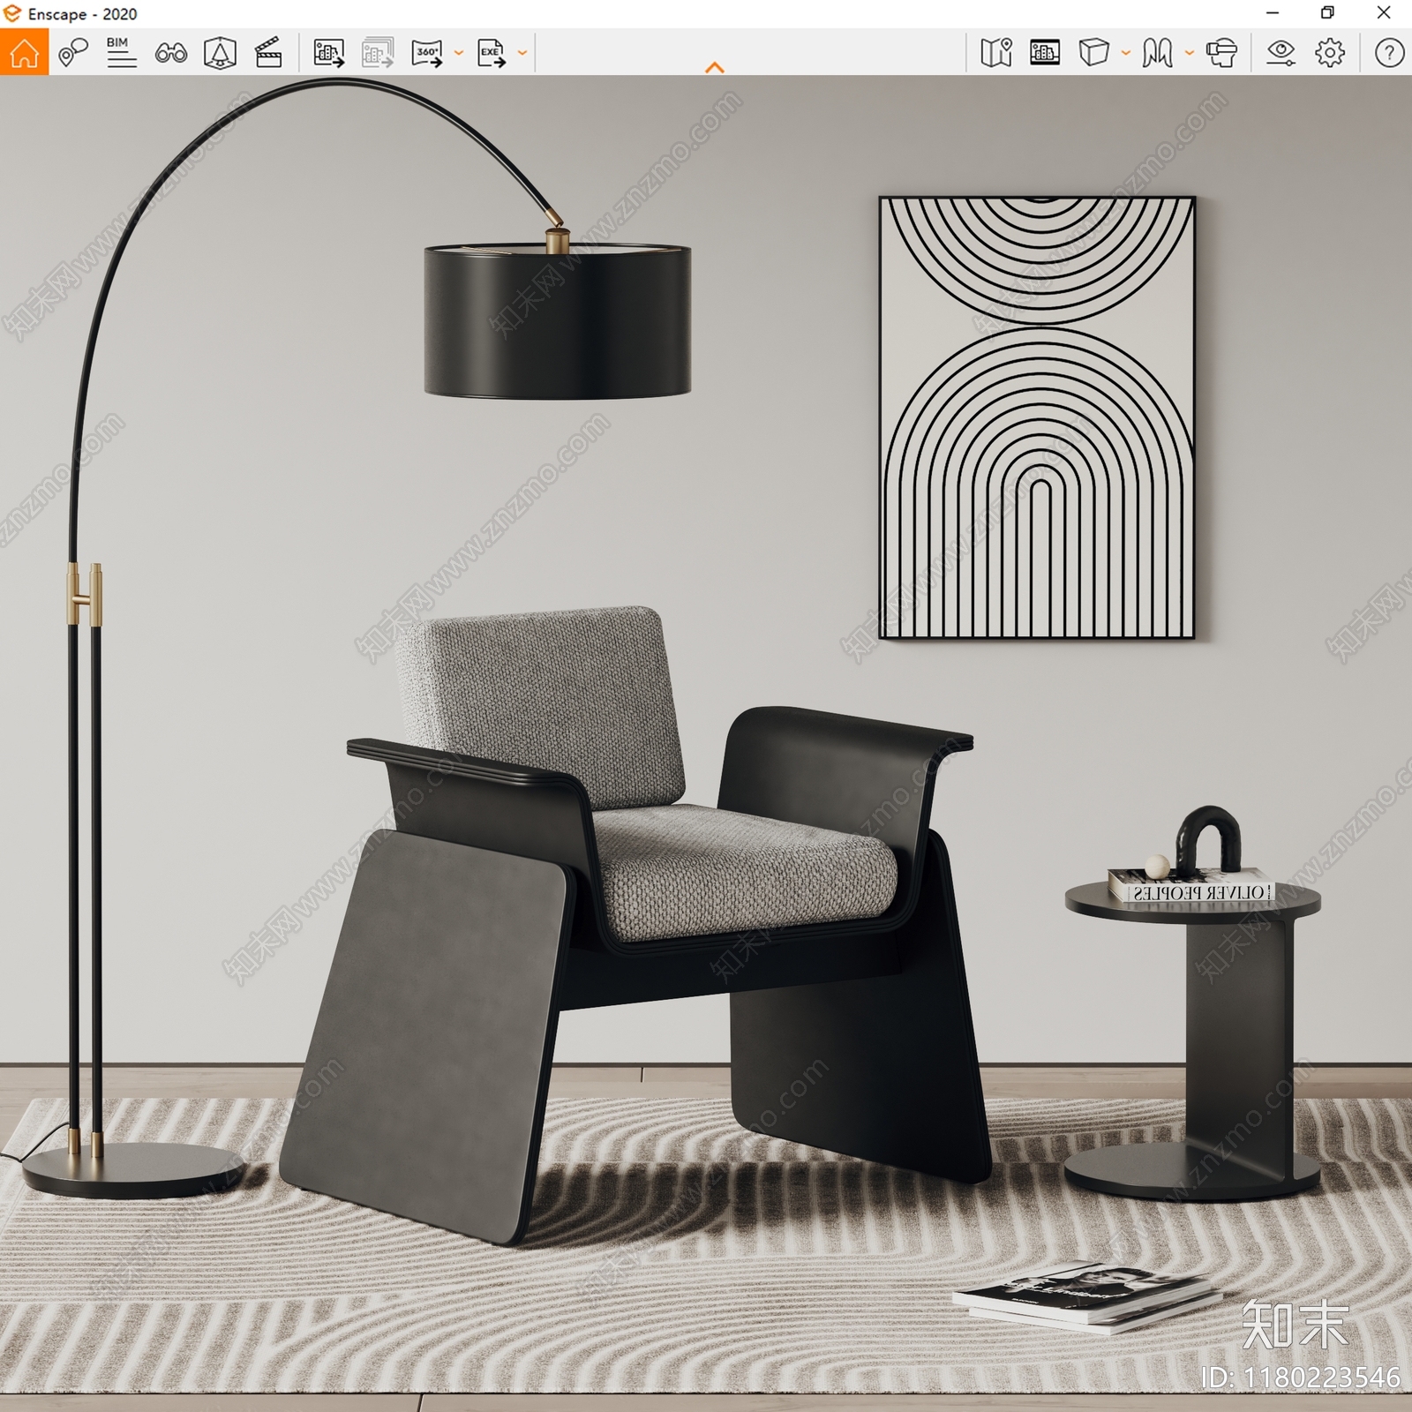Open Visual Settings eye icon
The height and width of the screenshot is (1412, 1412).
pyautogui.click(x=1281, y=53)
